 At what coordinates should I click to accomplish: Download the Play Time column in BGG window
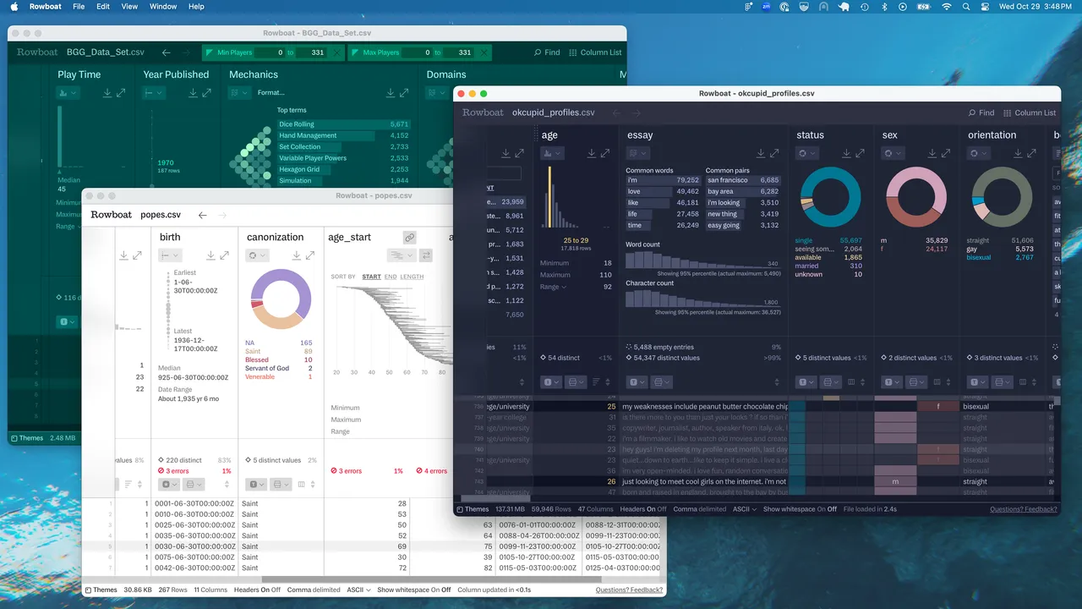click(x=107, y=92)
